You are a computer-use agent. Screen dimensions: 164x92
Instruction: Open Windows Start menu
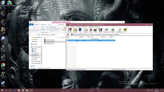click(2, 90)
